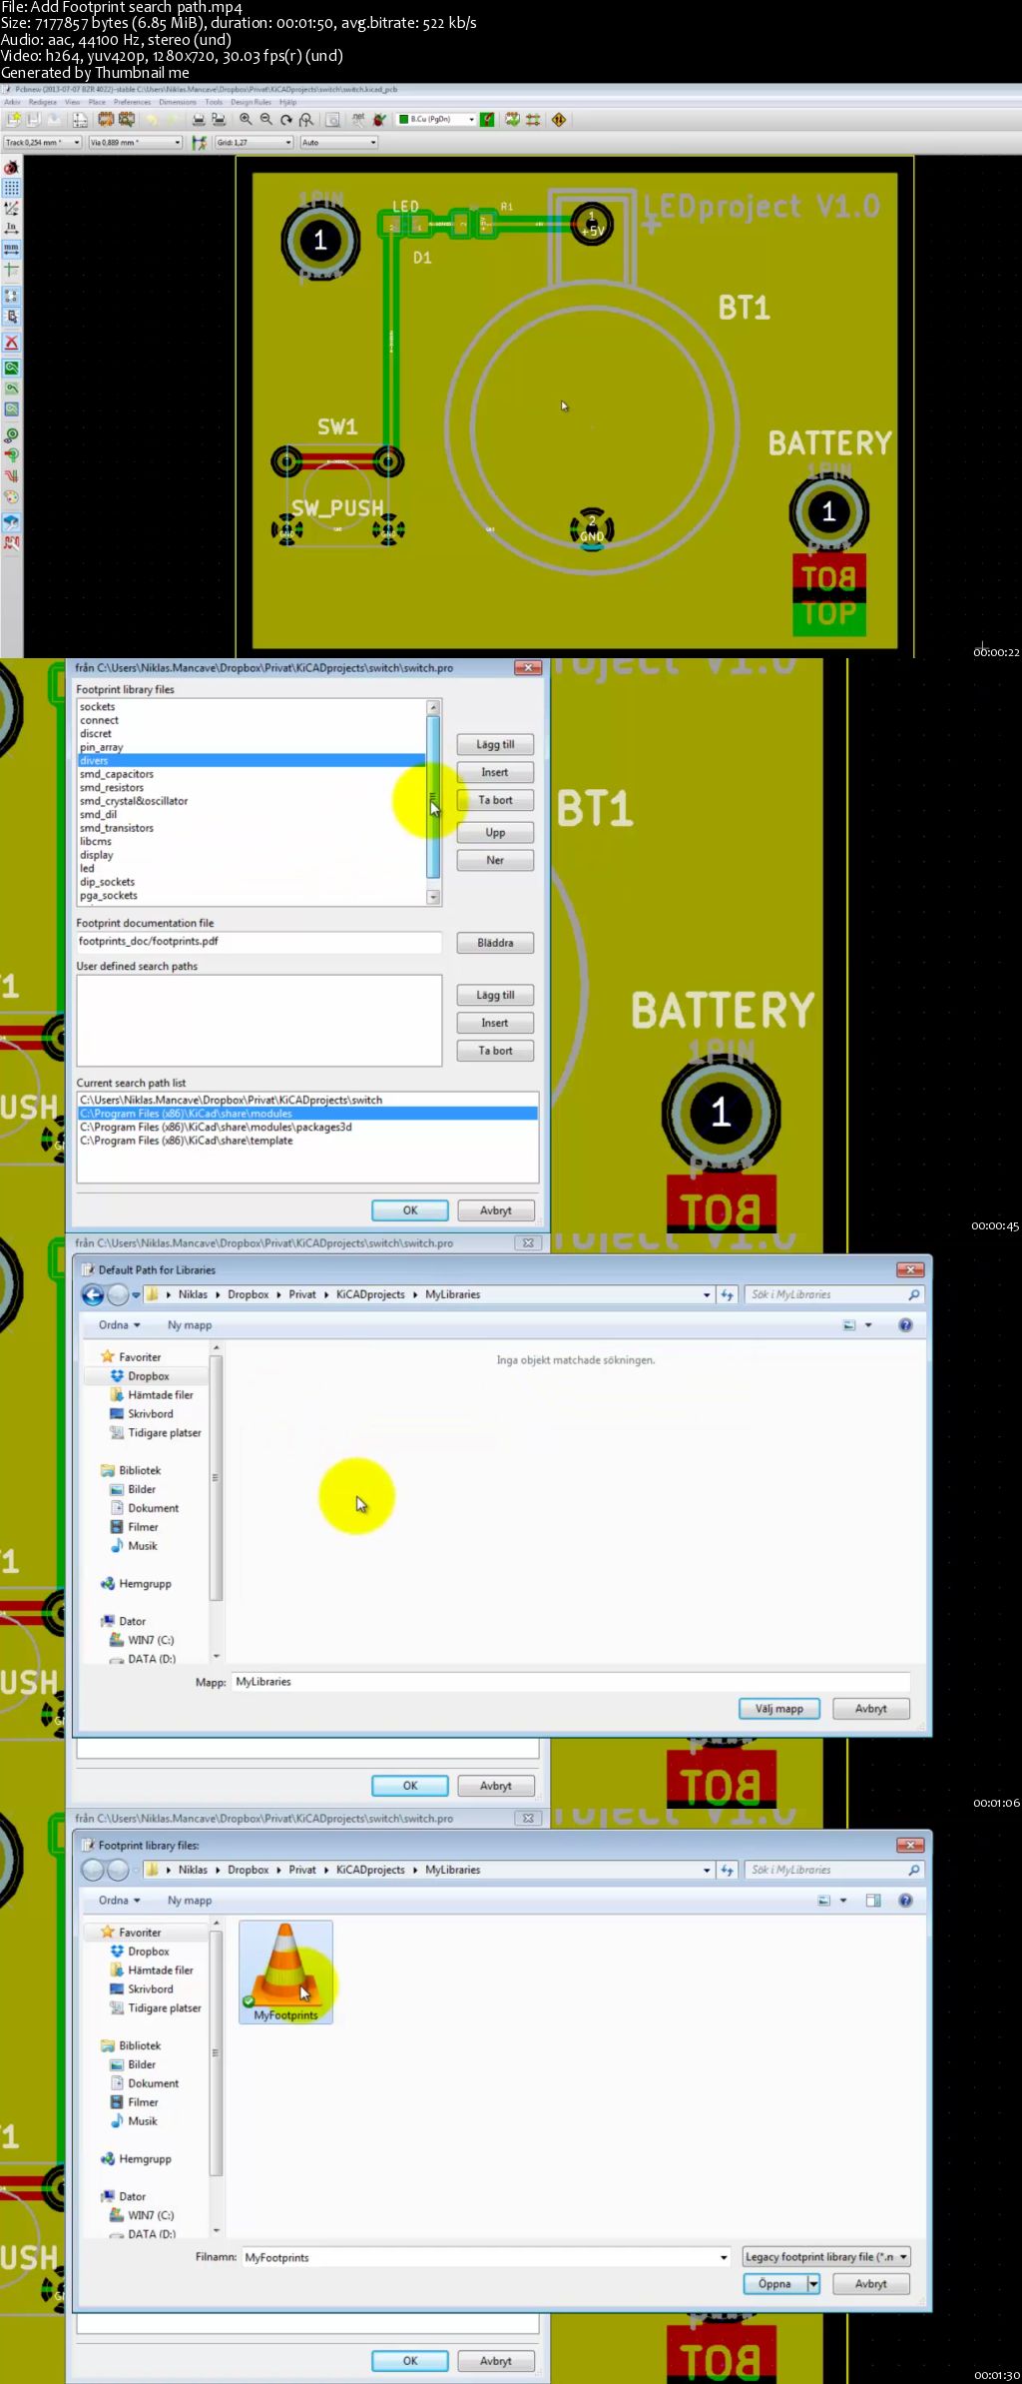Click the Plot icon

[x=218, y=120]
